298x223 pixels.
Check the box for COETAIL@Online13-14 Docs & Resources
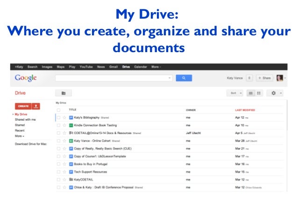[58, 133]
